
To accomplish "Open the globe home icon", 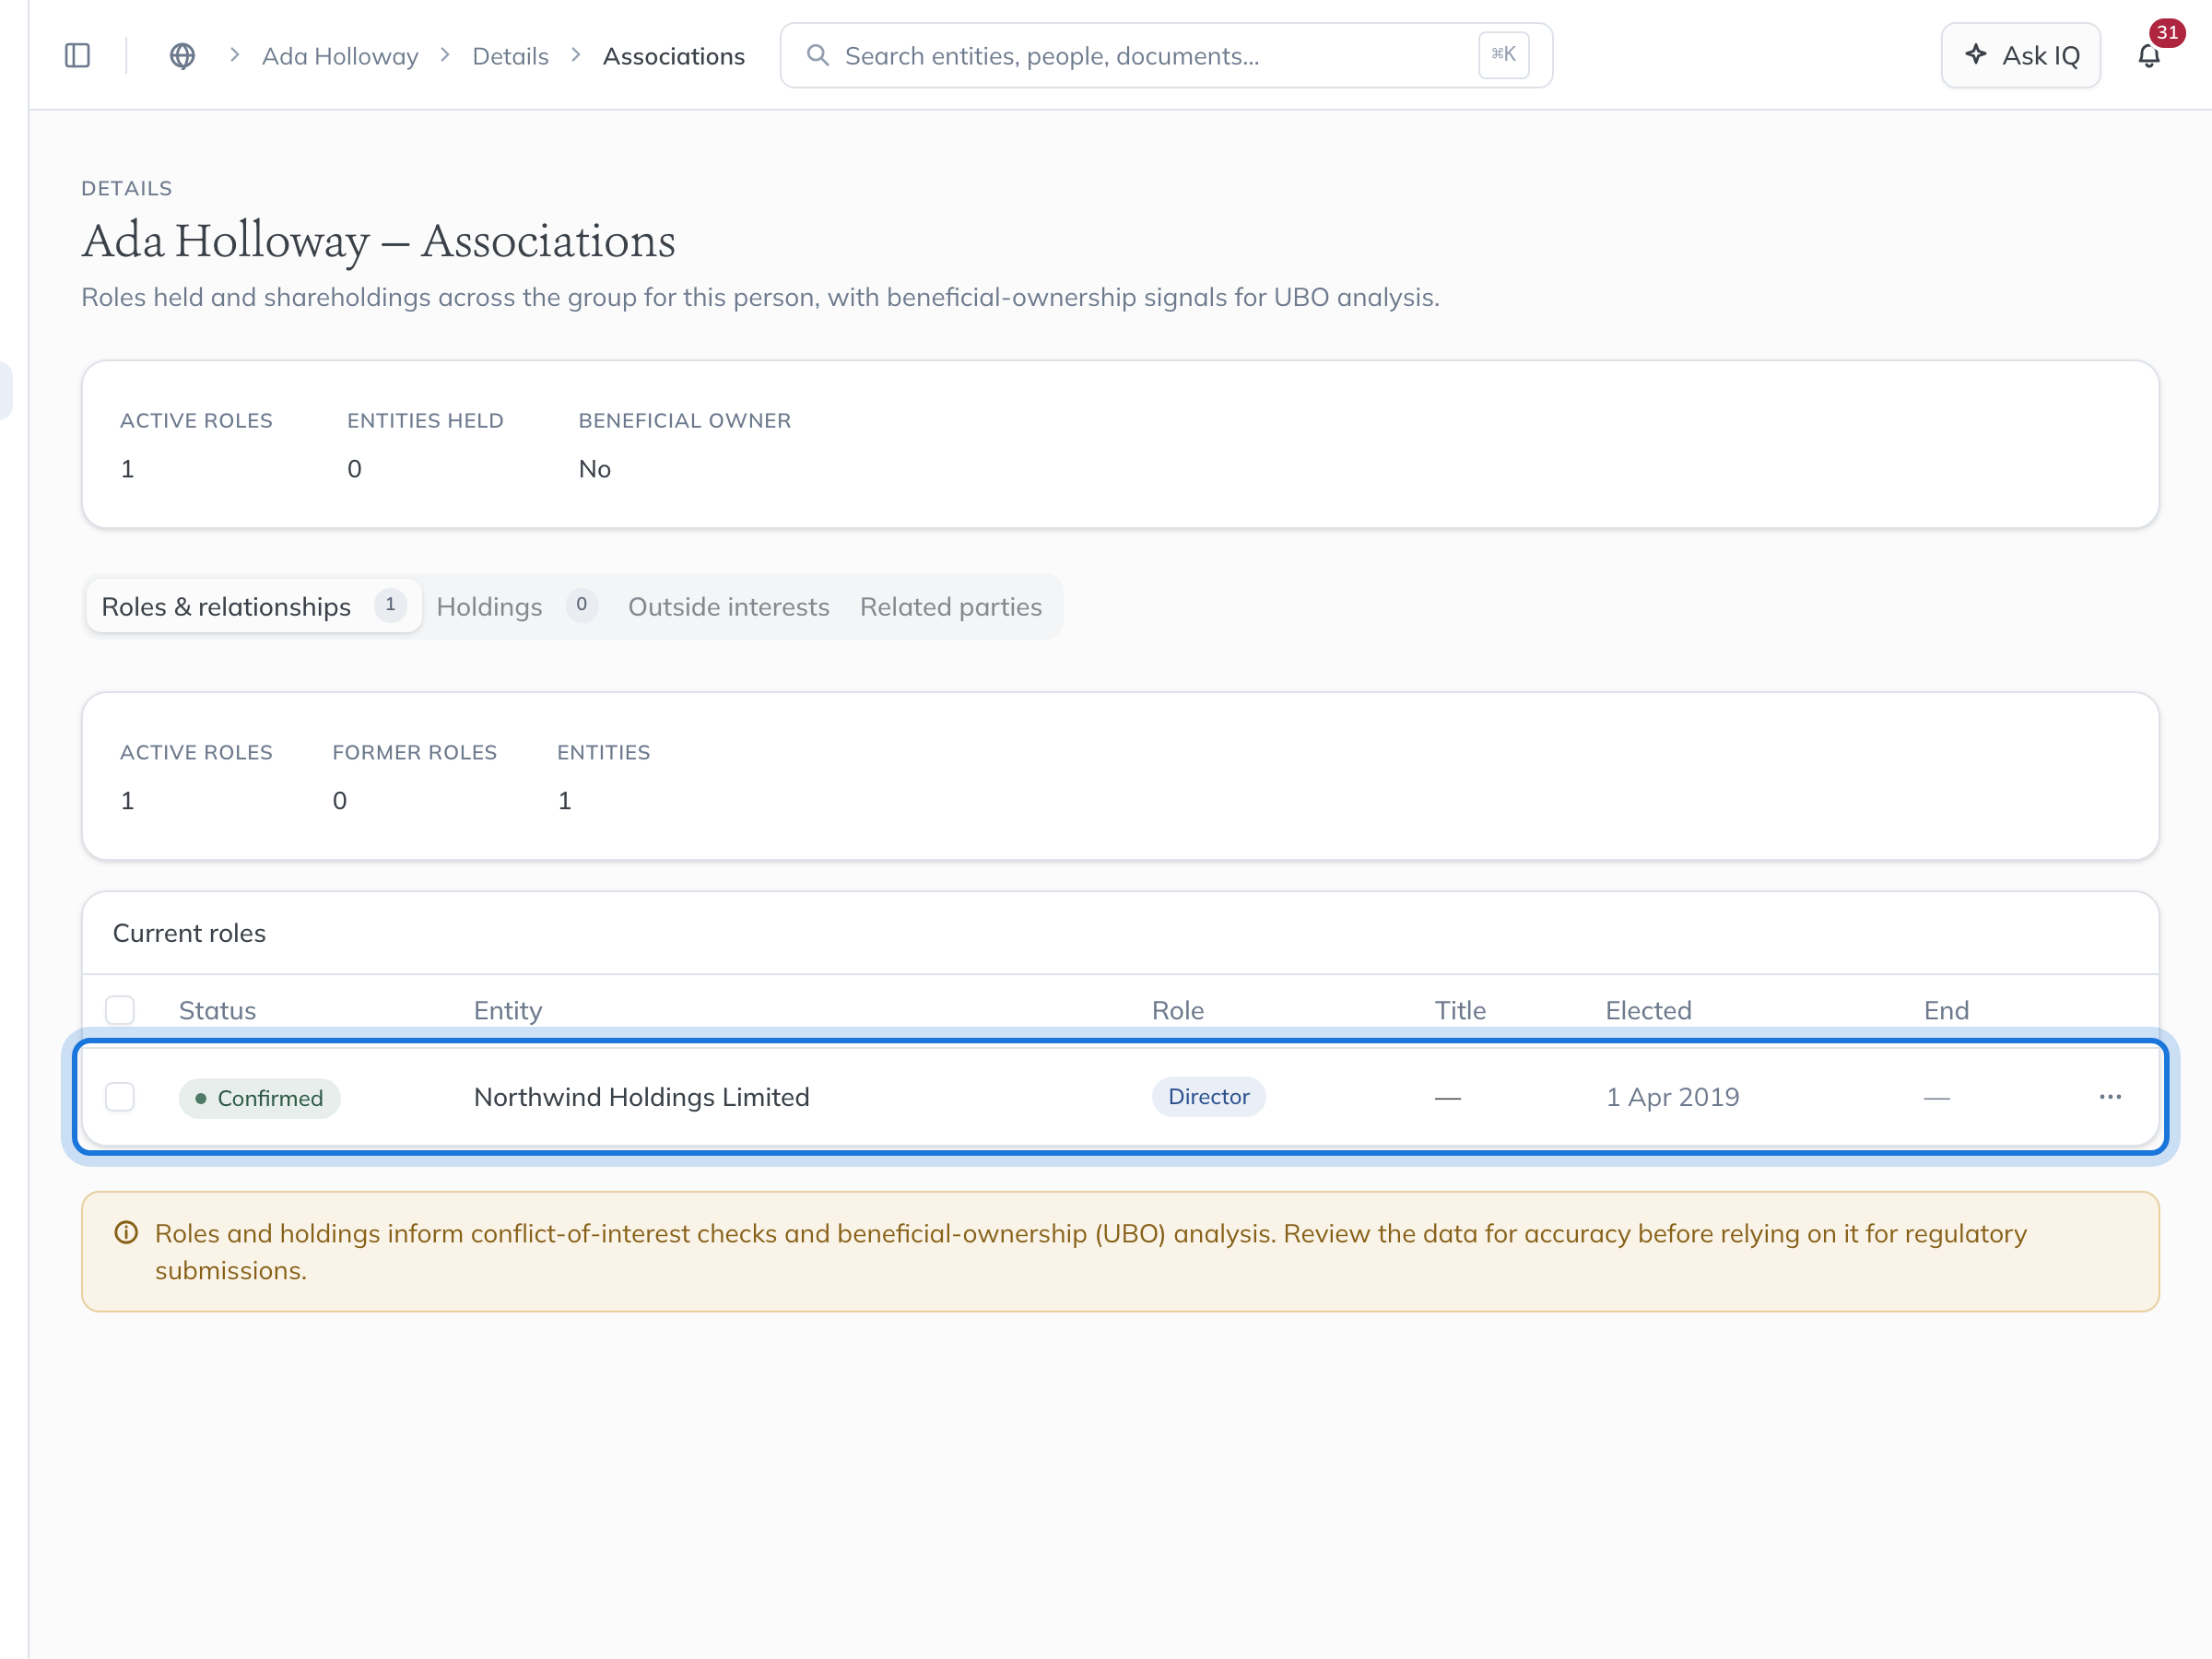I will click(x=182, y=56).
